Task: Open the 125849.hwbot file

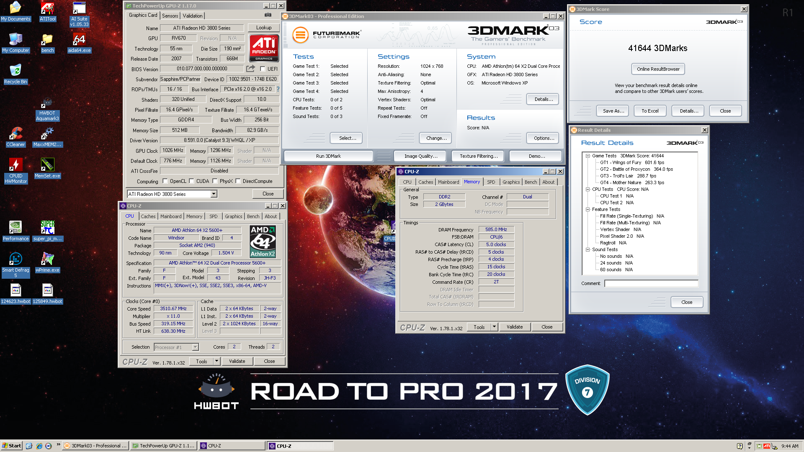Action: pyautogui.click(x=47, y=294)
